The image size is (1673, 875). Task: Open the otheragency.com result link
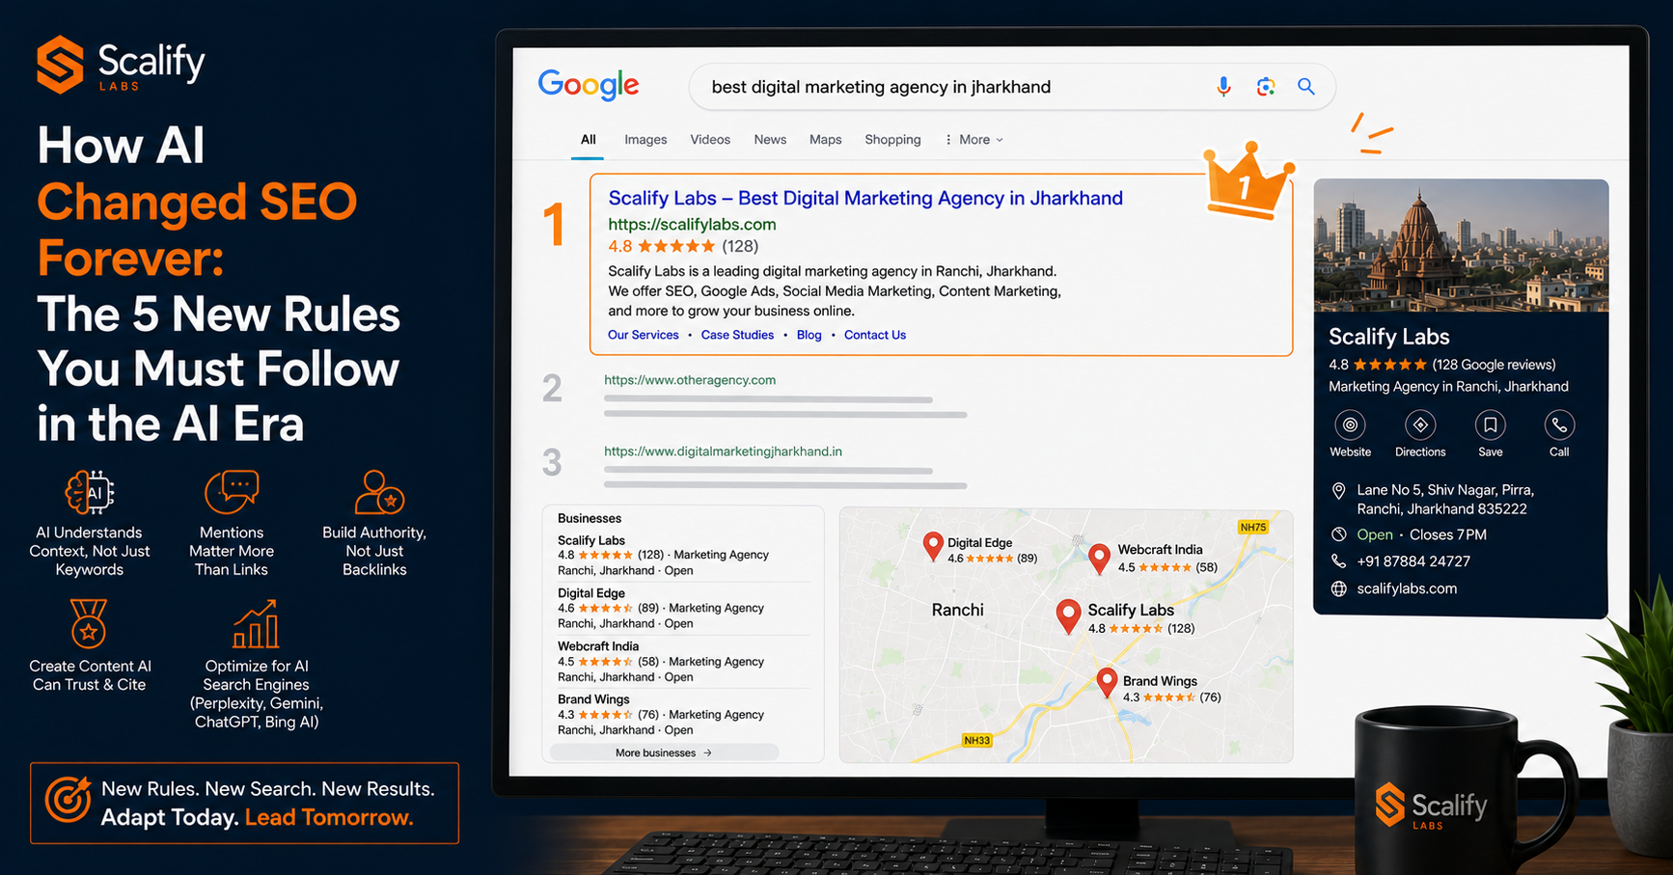pyautogui.click(x=690, y=380)
